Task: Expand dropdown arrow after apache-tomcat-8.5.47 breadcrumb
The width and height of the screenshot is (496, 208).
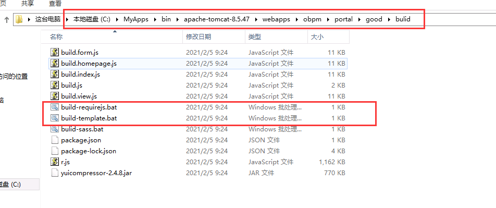Action: 256,19
